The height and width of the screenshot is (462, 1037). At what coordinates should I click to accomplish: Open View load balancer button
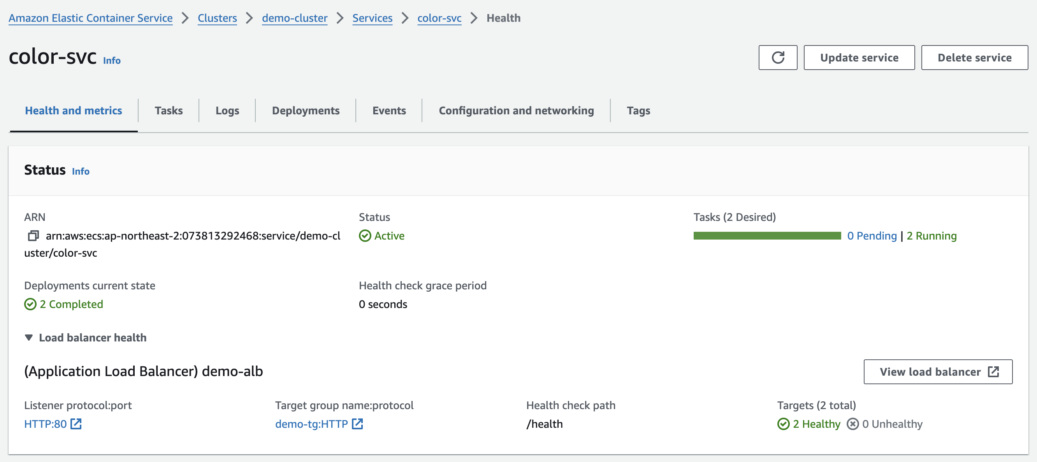tap(938, 371)
